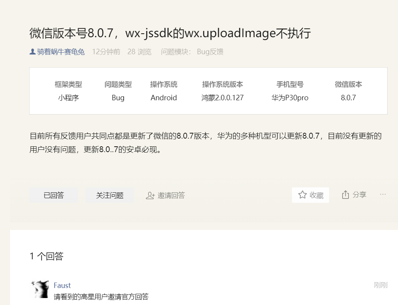Click the 刚刚 timestamp on Faust's answer
The image size is (398, 305).
[381, 285]
